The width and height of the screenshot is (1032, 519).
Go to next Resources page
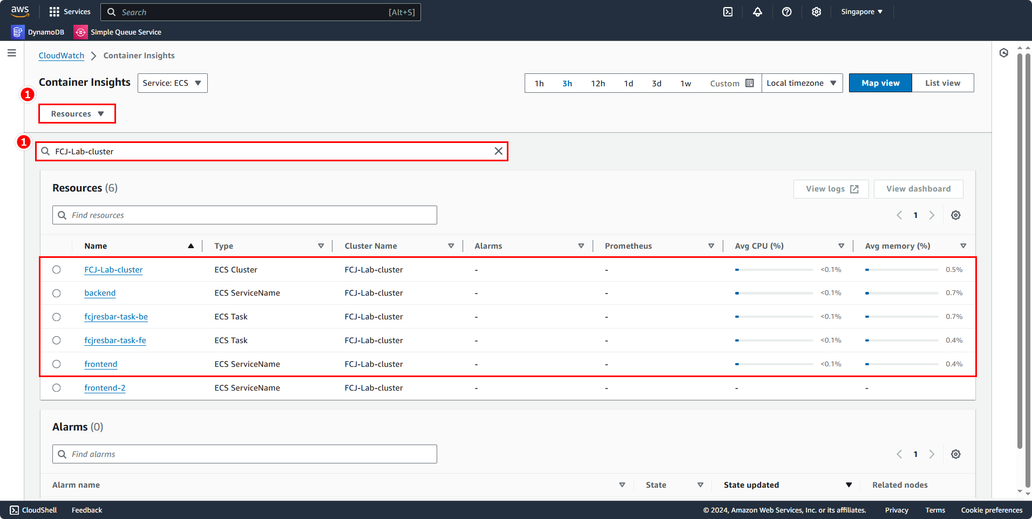click(932, 215)
